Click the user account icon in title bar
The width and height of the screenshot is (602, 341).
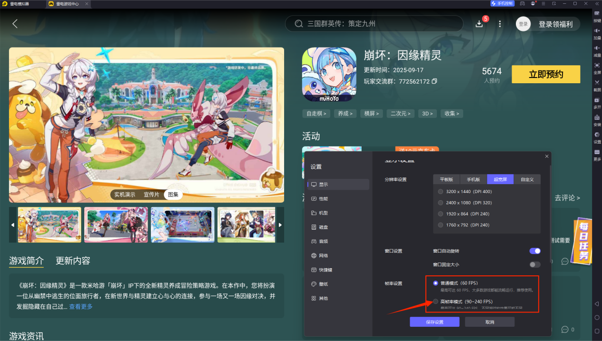(x=533, y=3)
